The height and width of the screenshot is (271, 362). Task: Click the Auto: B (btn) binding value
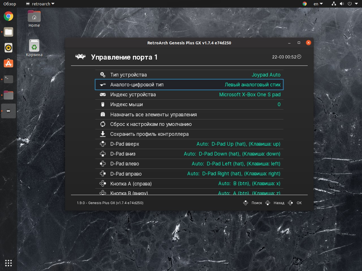(x=249, y=183)
